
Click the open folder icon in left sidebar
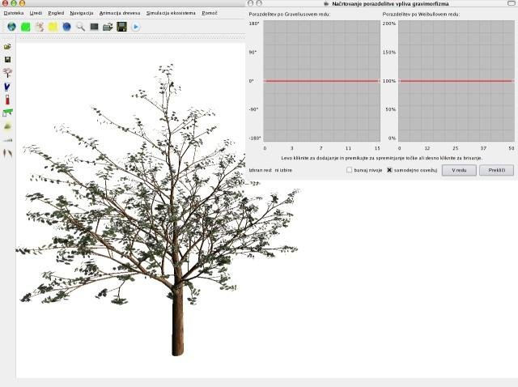tap(7, 47)
